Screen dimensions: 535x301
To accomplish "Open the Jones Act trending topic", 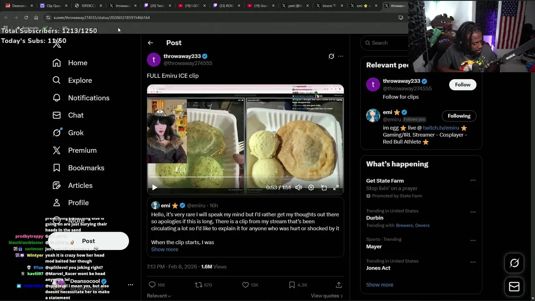I will (378, 268).
